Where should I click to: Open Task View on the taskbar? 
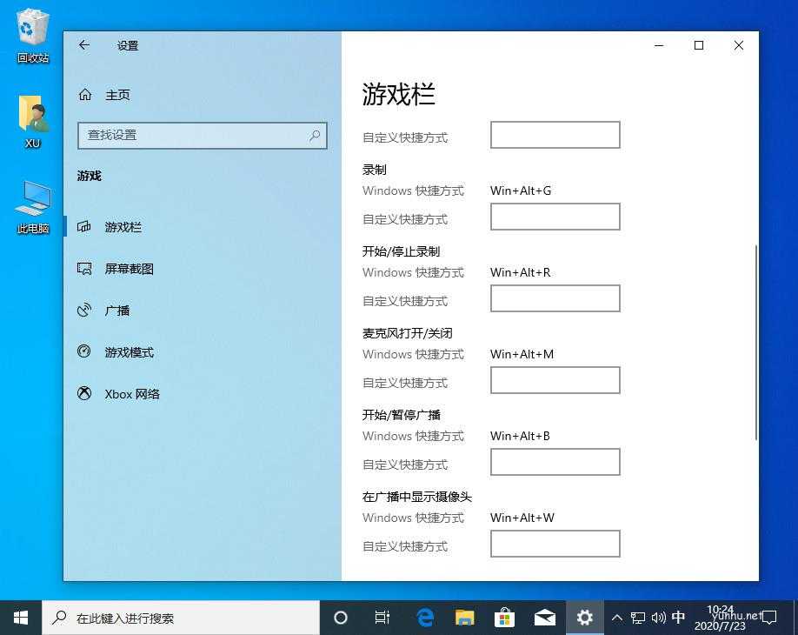[x=382, y=617]
